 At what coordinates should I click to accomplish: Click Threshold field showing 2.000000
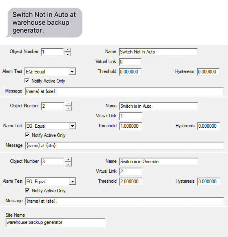point(130,182)
